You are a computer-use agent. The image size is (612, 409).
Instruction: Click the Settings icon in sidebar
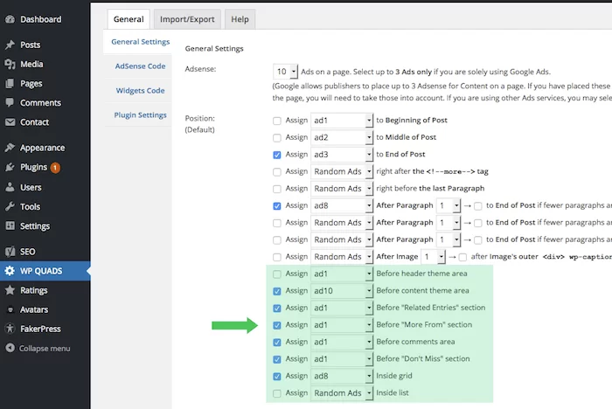click(x=10, y=226)
